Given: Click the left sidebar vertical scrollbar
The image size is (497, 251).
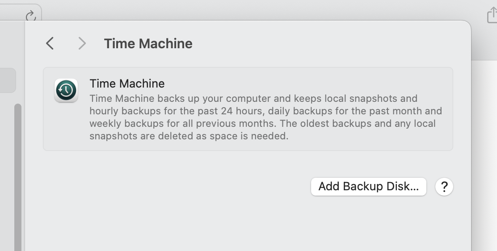Looking at the screenshot, I should [x=18, y=177].
